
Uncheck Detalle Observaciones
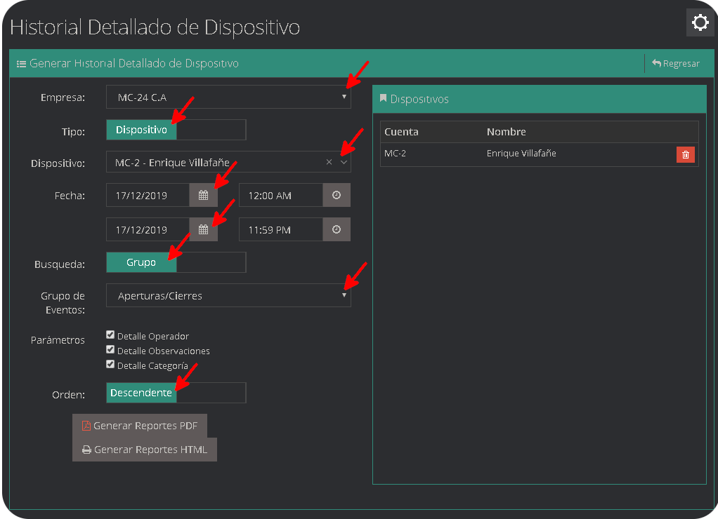(x=110, y=350)
